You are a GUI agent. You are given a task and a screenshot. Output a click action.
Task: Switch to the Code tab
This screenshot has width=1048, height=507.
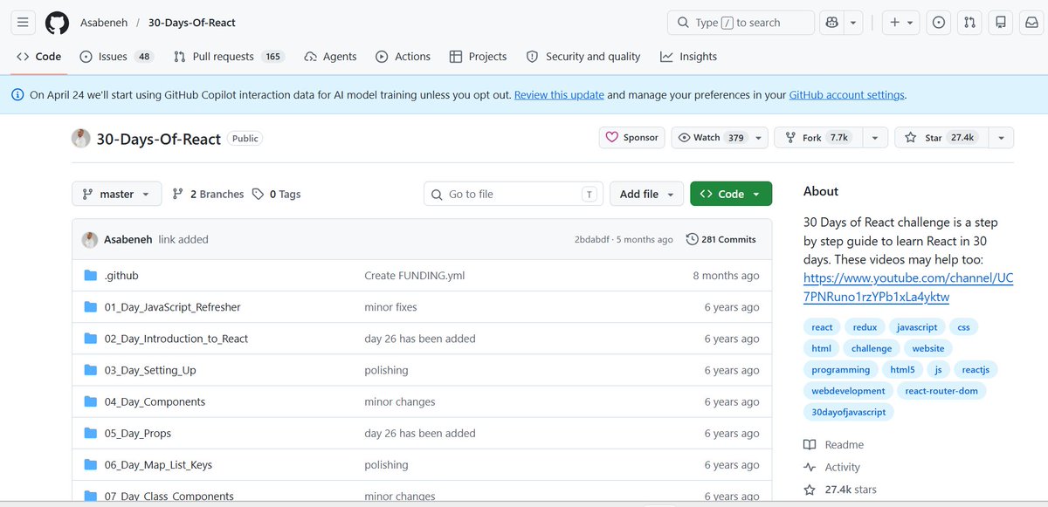pos(39,57)
